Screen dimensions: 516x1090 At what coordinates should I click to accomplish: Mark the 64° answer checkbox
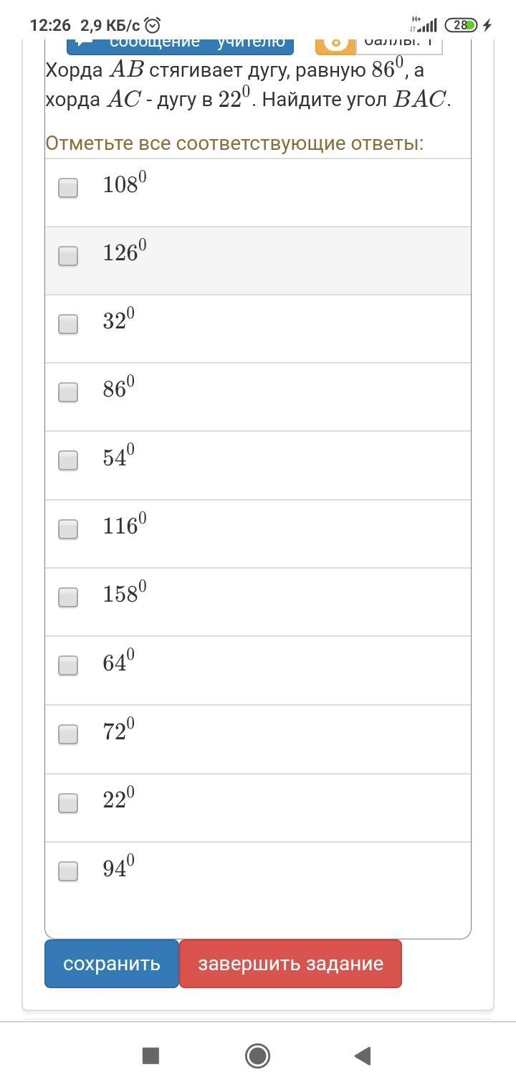[x=68, y=665]
